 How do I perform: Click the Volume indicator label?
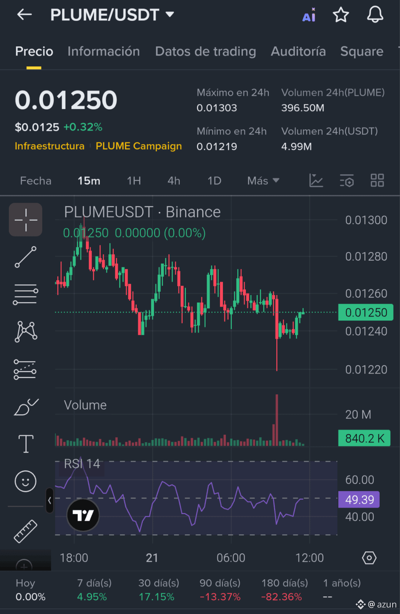pos(85,405)
